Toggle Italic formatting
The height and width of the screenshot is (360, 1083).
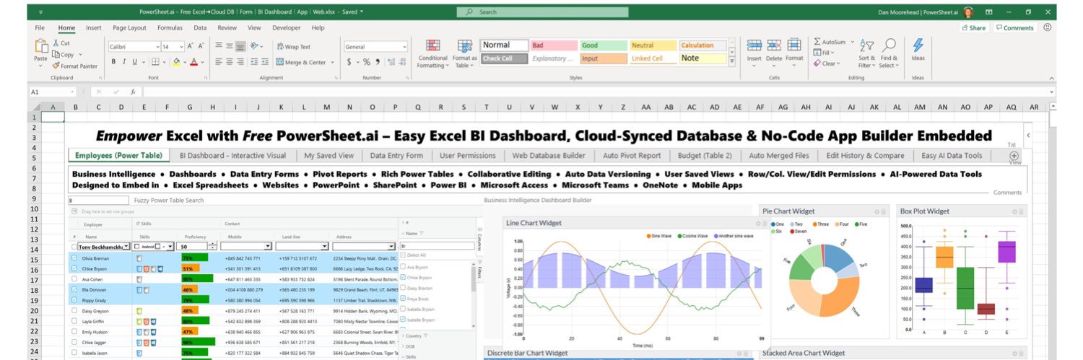124,62
